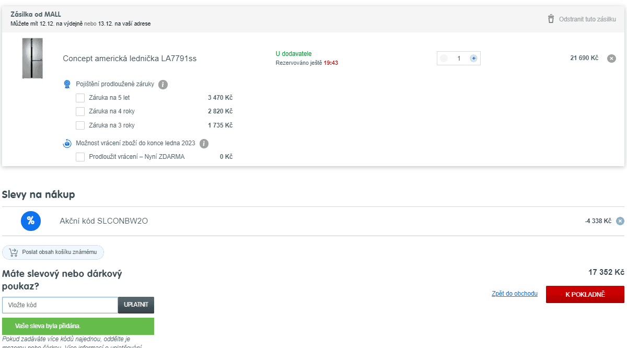Image resolution: width=627 pixels, height=348 pixels.
Task: Check the Záruka na 5 let checkbox
Action: 80,98
